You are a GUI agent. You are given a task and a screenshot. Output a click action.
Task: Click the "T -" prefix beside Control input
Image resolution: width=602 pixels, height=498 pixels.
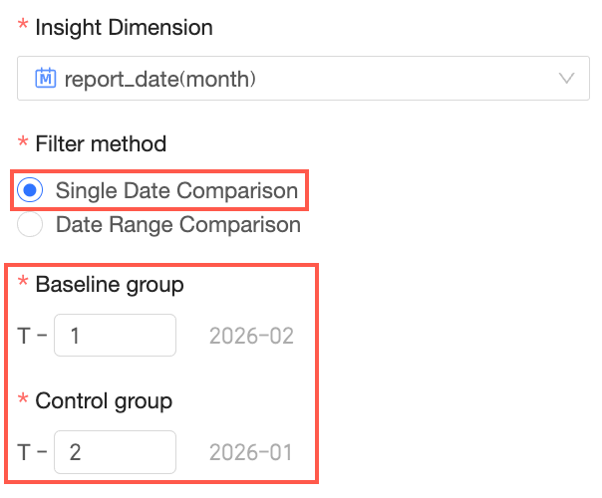point(32,452)
